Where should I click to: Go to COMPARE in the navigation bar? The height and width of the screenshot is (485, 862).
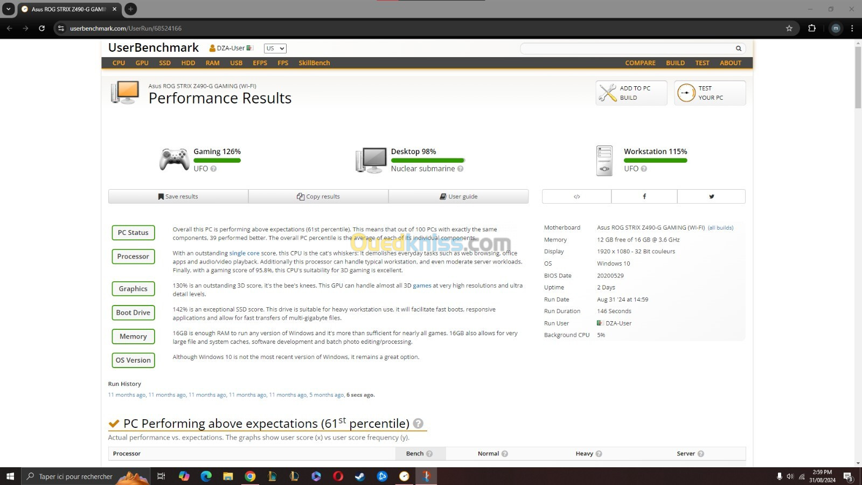click(x=640, y=63)
